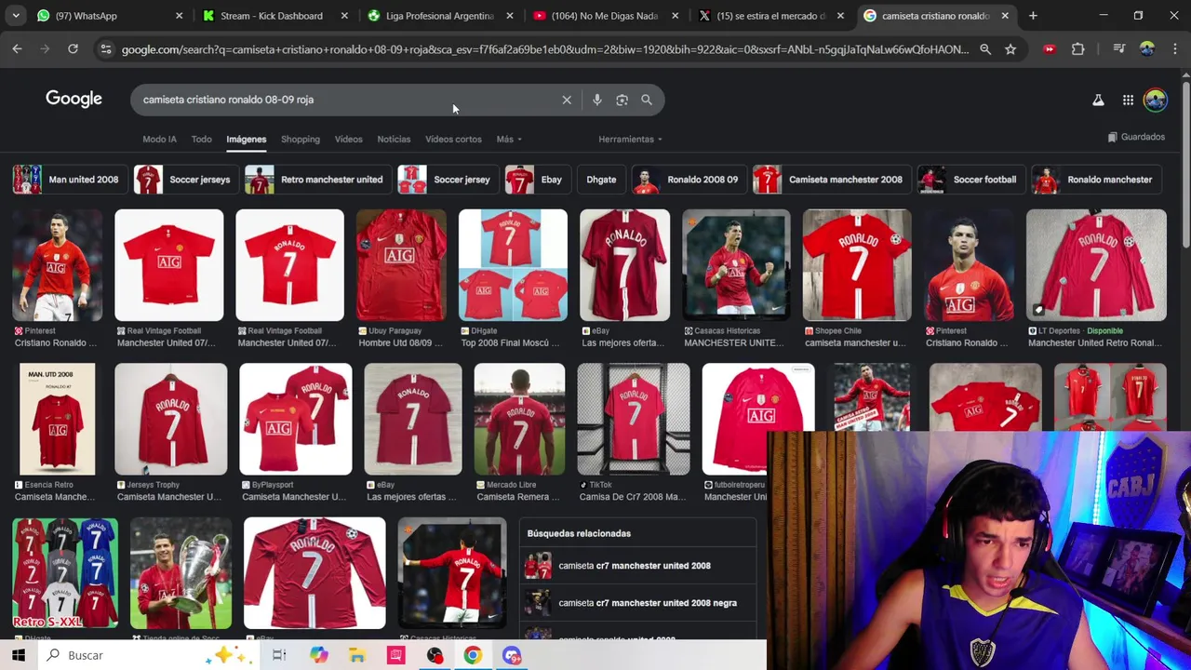Go back to previous page
The width and height of the screenshot is (1191, 670).
click(x=17, y=49)
